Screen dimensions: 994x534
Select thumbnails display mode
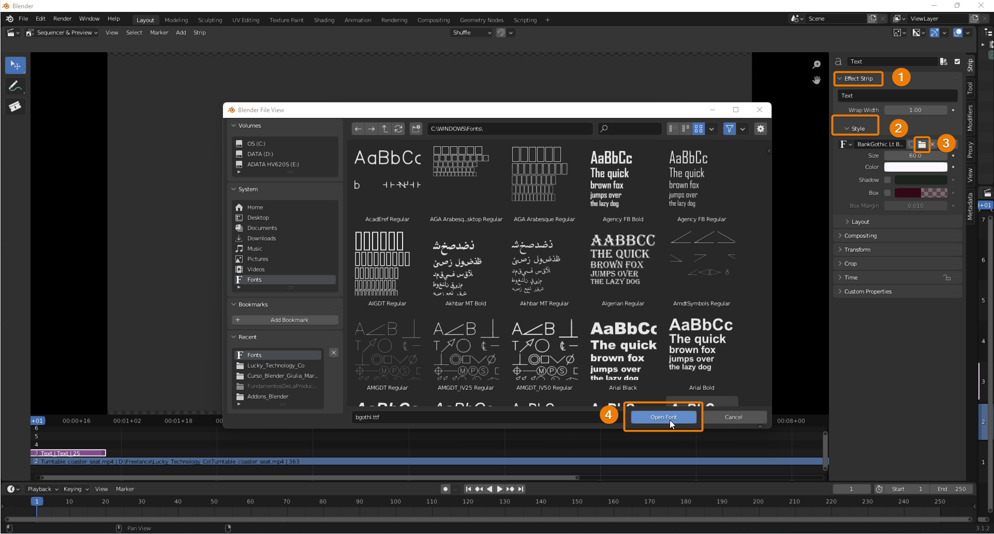coord(699,129)
